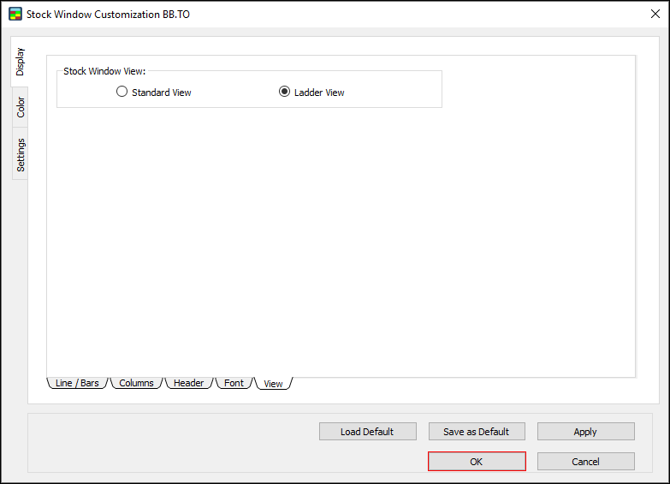Cancel the customization dialog

(x=585, y=462)
